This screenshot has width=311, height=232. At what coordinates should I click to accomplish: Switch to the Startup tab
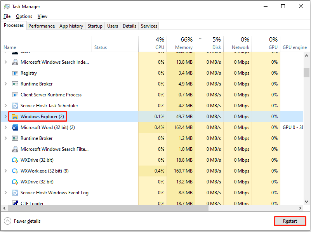tap(95, 26)
